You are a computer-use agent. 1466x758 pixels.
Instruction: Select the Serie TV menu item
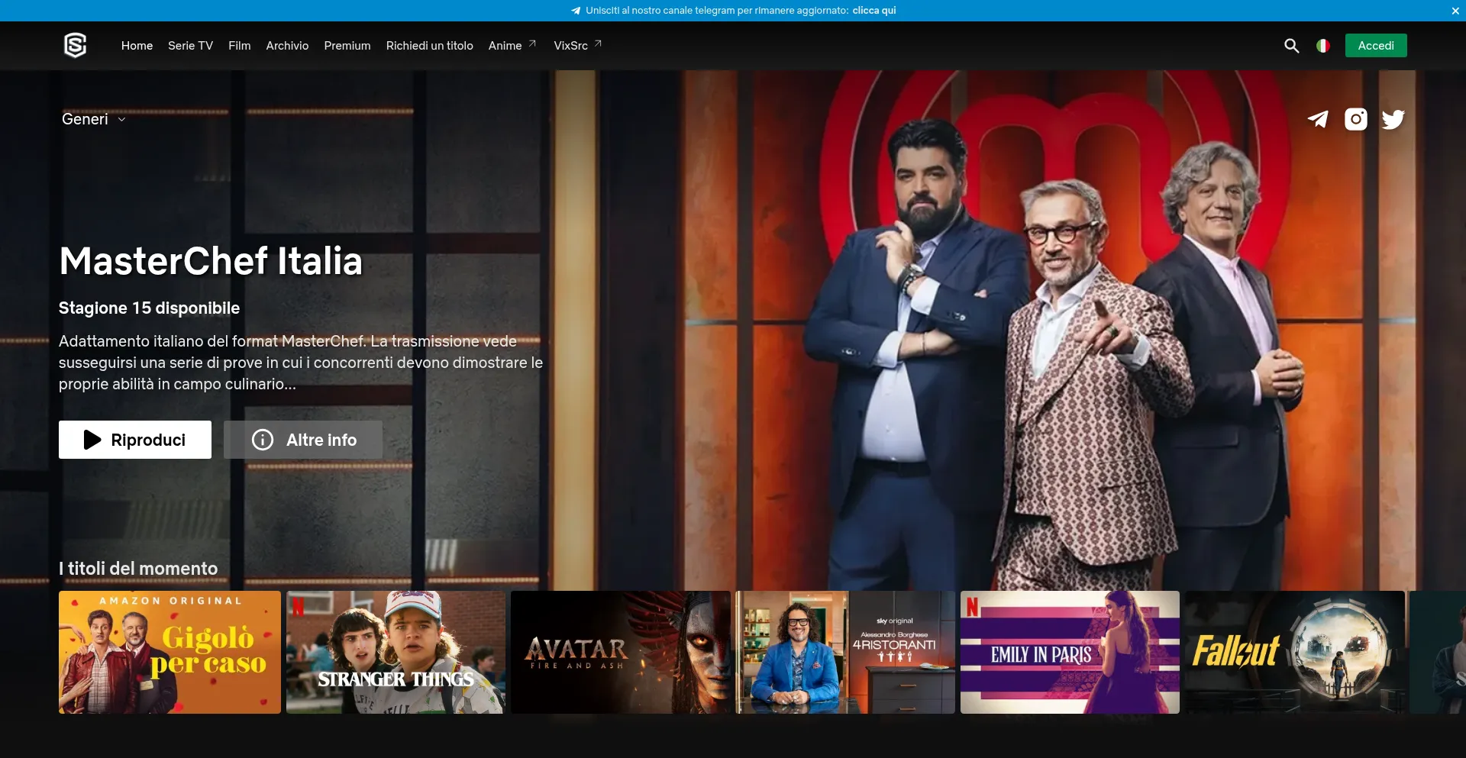(x=190, y=46)
